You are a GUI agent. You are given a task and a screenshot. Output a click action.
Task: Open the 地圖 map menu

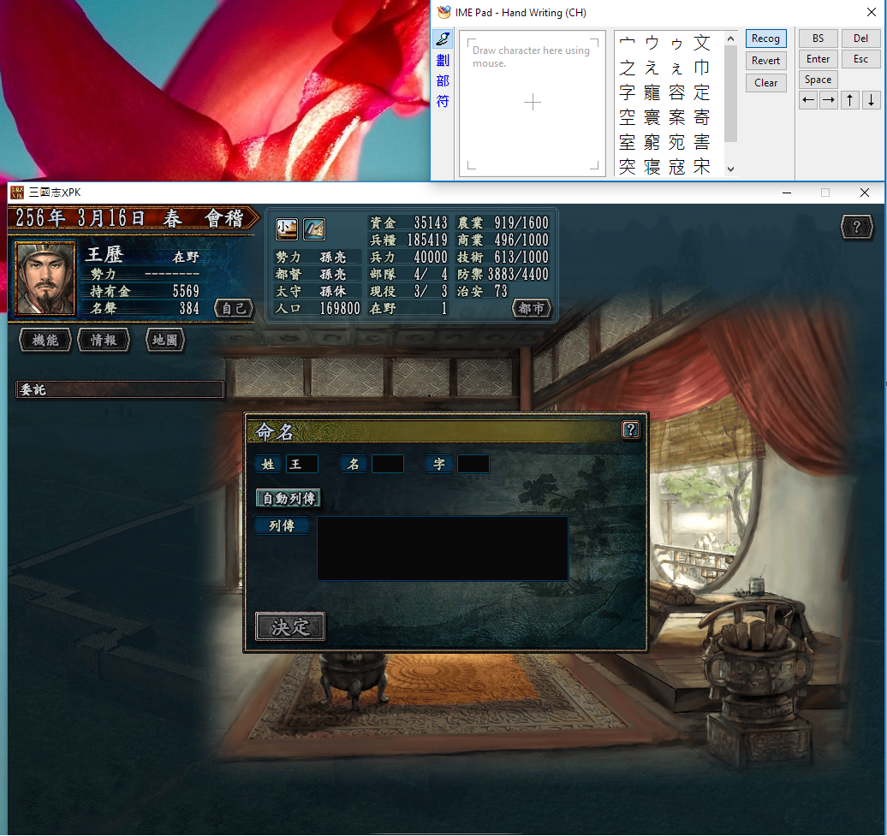pos(164,341)
